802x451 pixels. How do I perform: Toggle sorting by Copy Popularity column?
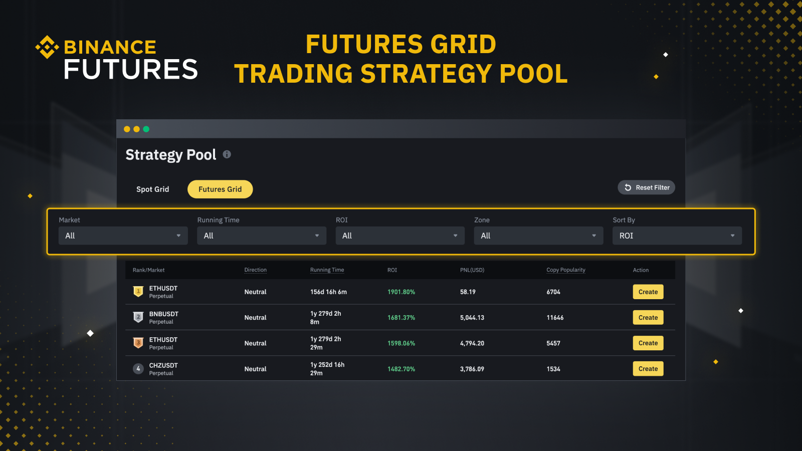(566, 270)
